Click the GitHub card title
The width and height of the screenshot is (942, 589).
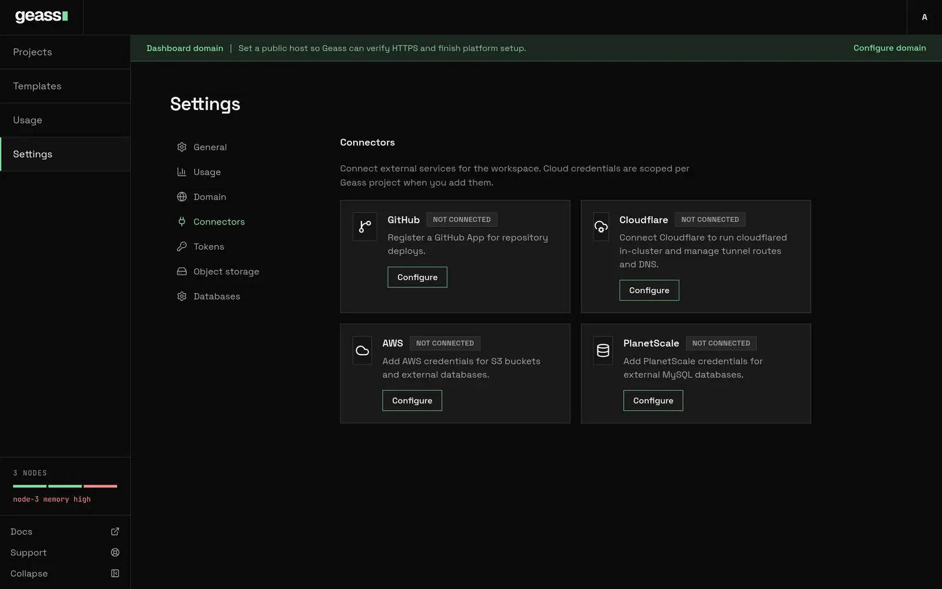click(403, 220)
